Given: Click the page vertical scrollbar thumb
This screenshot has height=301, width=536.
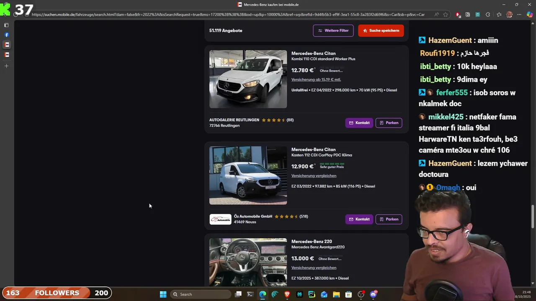Looking at the screenshot, I should (533, 217).
